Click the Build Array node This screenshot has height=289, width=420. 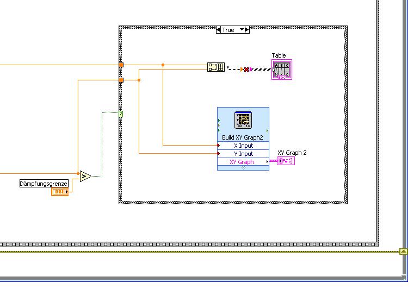216,67
